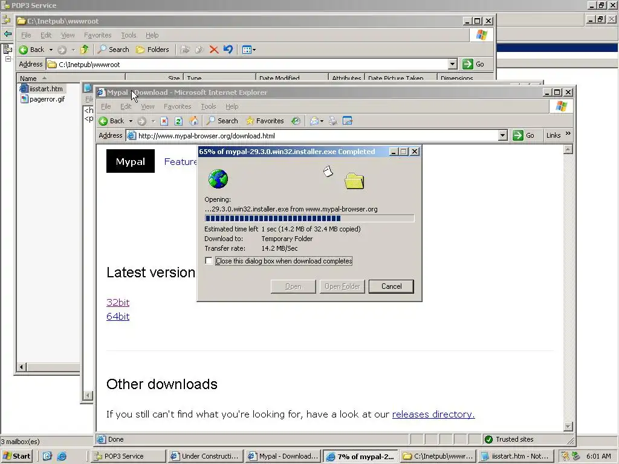Open Mail dropdown arrow in Internet Explorer
Image resolution: width=619 pixels, height=464 pixels.
322,121
